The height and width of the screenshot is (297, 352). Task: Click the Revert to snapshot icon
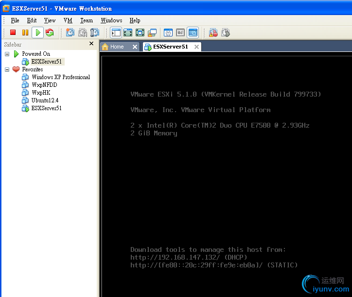82,33
